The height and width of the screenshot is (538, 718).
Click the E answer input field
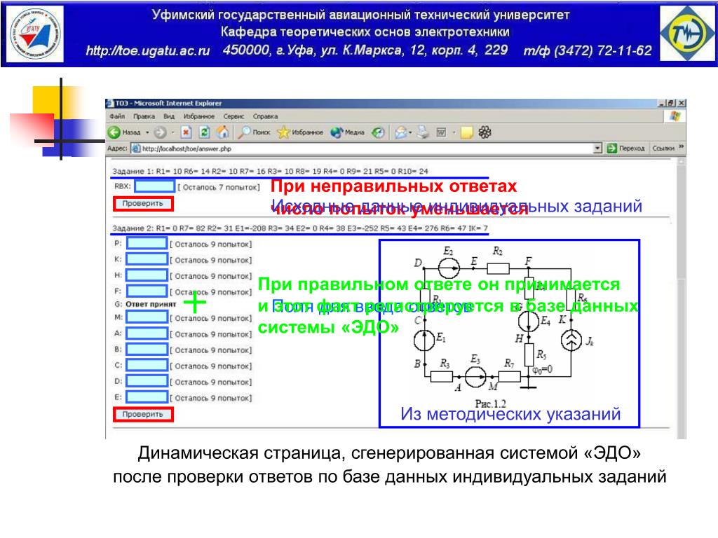tap(147, 397)
